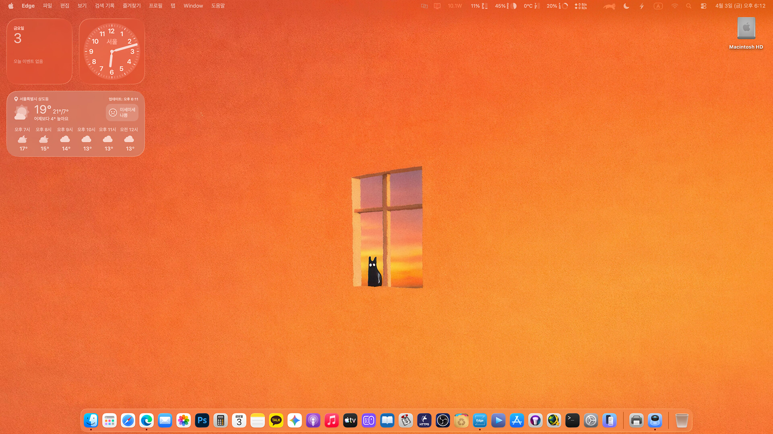The height and width of the screenshot is (434, 773).
Task: Click the Wi-Fi status icon
Action: coord(674,6)
